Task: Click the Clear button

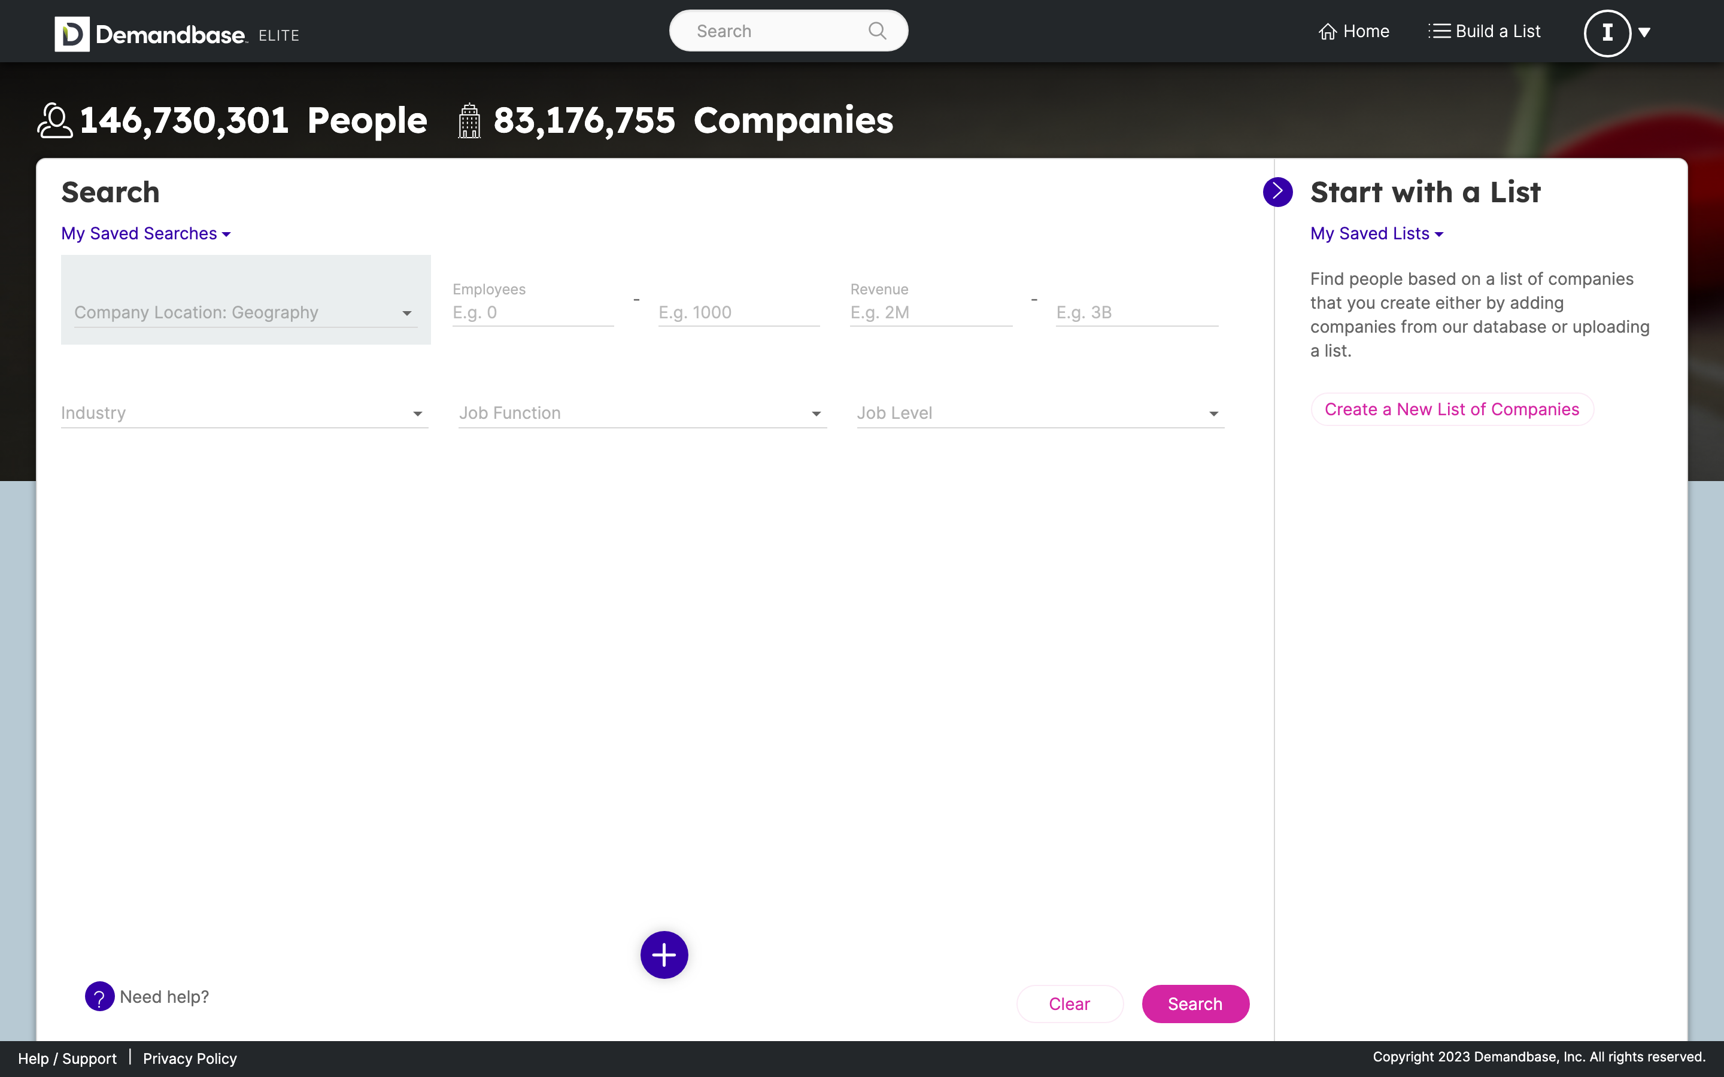Action: pyautogui.click(x=1069, y=1003)
